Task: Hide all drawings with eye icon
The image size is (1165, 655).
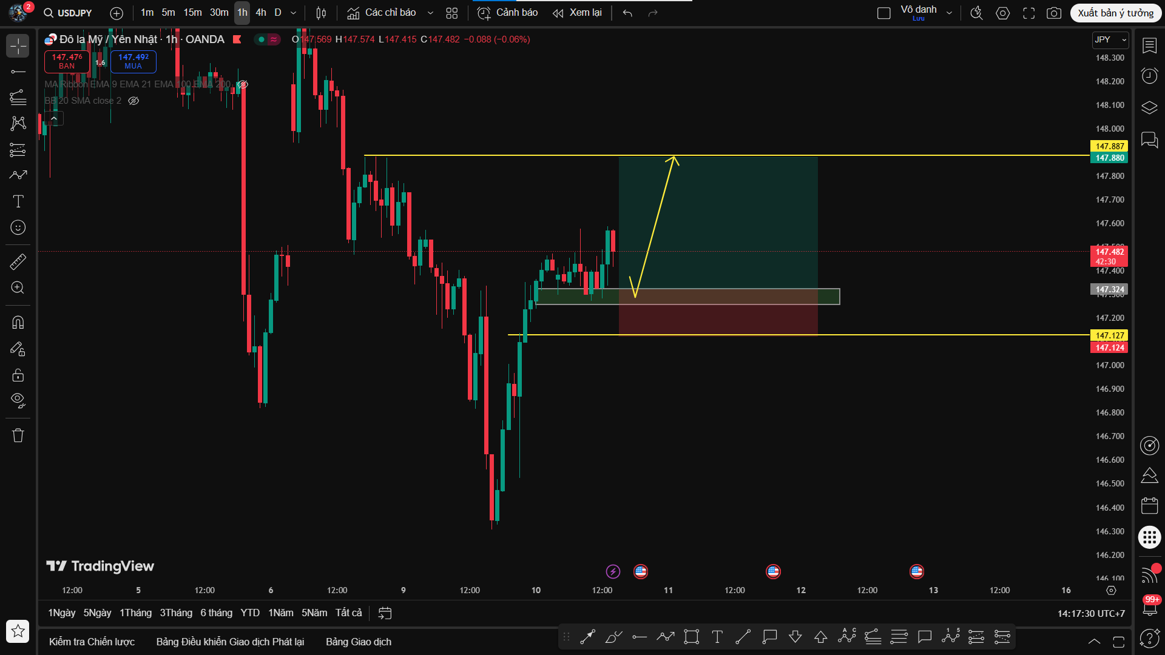Action: pos(18,400)
